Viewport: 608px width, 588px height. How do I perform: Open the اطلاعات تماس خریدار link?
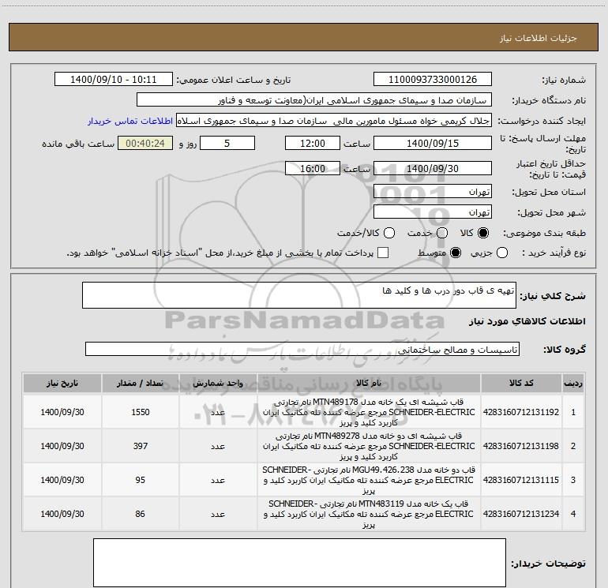(130, 121)
